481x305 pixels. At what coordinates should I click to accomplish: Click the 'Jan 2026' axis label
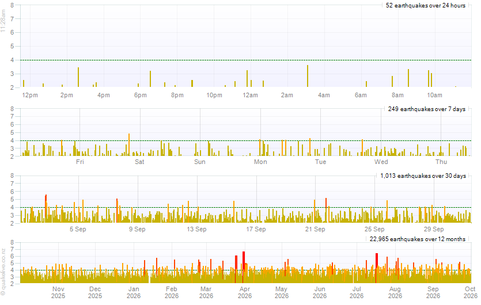(x=134, y=292)
